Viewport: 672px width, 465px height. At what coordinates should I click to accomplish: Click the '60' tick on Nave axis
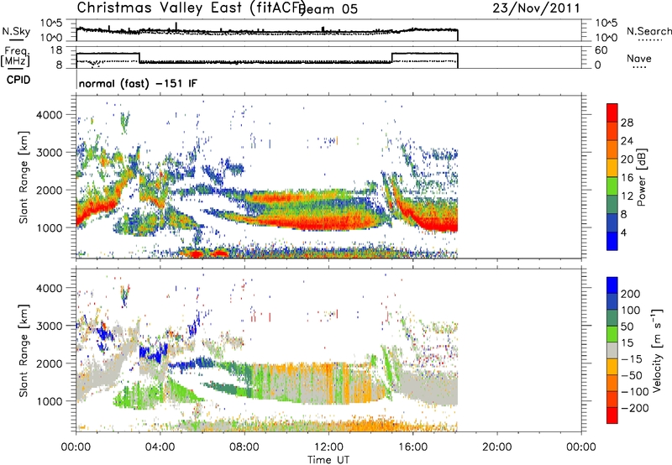tap(601, 50)
